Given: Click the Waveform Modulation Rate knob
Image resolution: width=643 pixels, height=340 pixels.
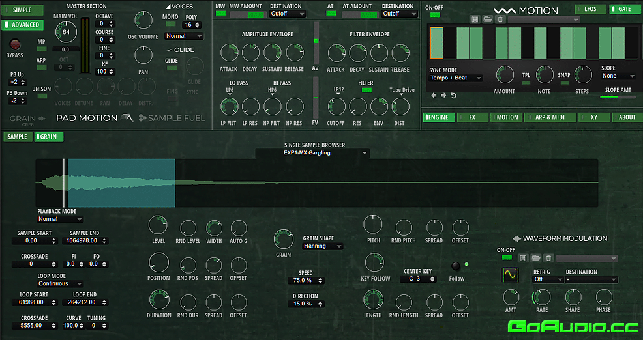Looking at the screenshot, I should tap(542, 298).
